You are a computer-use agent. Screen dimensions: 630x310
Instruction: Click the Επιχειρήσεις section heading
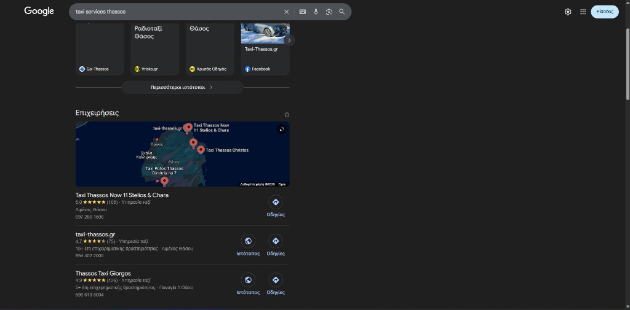tap(97, 113)
